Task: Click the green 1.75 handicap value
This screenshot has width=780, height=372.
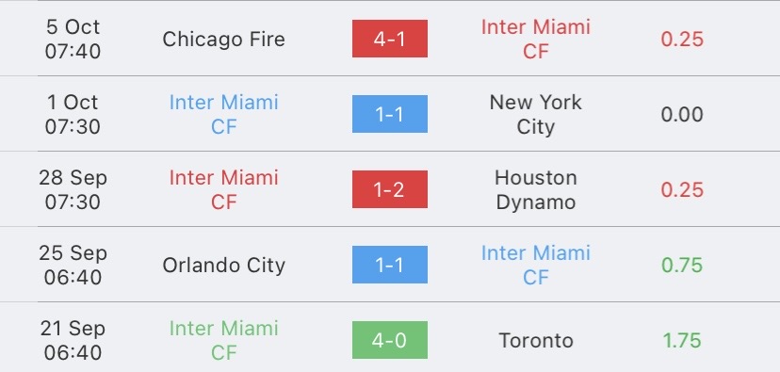Action: [682, 341]
